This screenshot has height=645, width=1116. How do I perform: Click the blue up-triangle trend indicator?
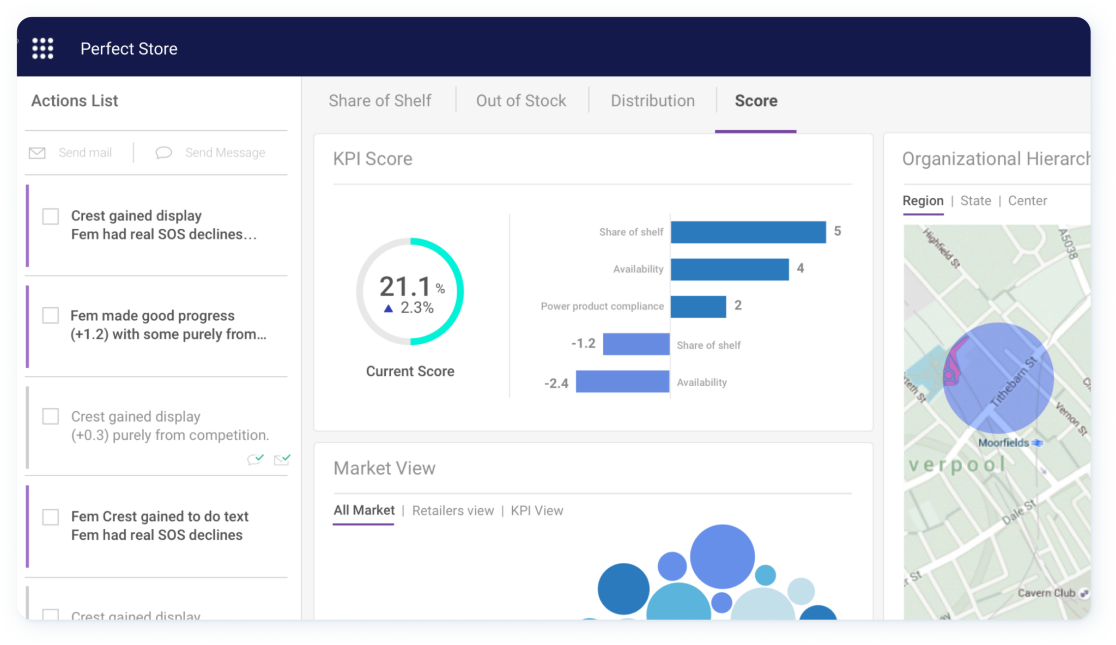[x=388, y=308]
